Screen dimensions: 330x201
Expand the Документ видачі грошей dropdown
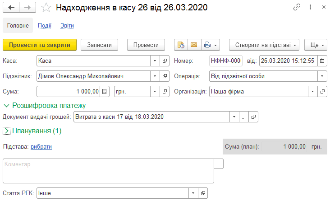coord(234,117)
